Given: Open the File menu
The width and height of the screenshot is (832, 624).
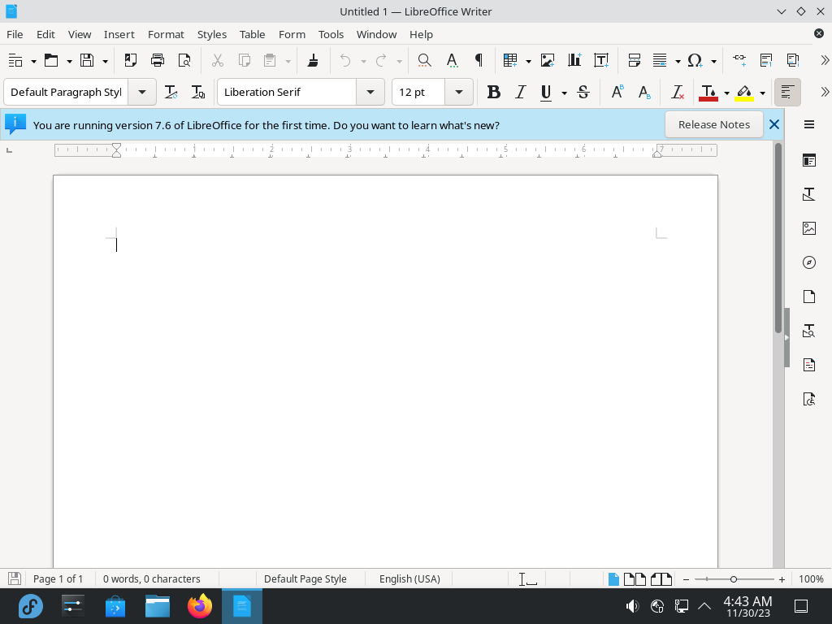Looking at the screenshot, I should click(x=15, y=34).
